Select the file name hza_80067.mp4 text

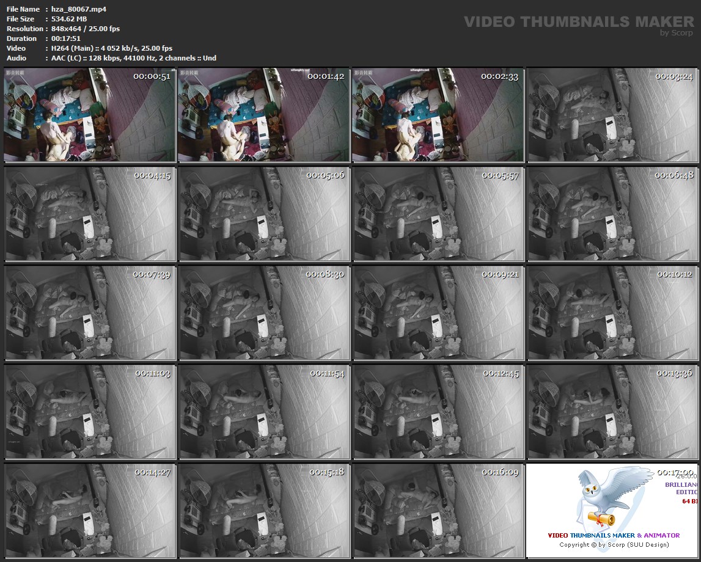(79, 9)
